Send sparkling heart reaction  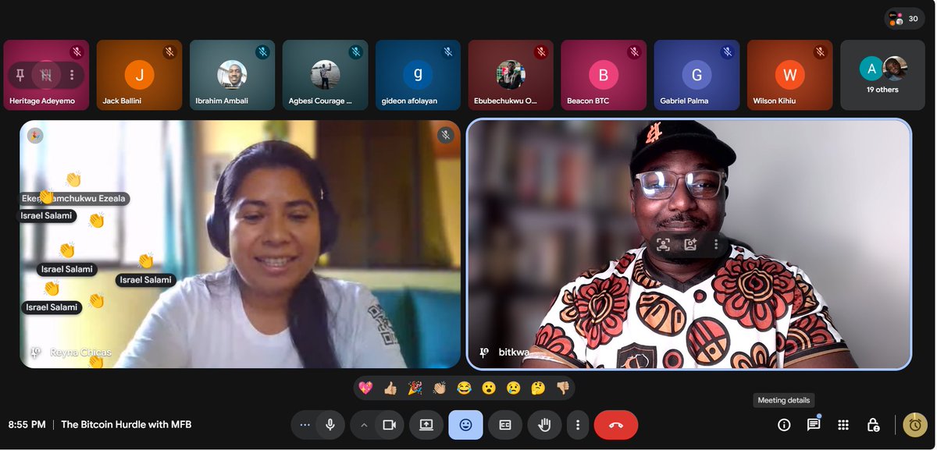tap(365, 388)
